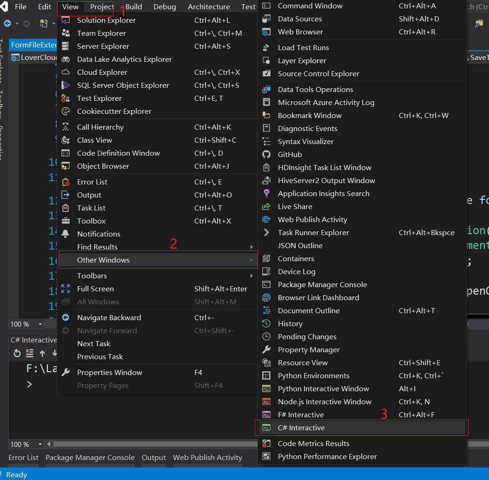
Task: Click the Error List icon
Action: pos(66,182)
